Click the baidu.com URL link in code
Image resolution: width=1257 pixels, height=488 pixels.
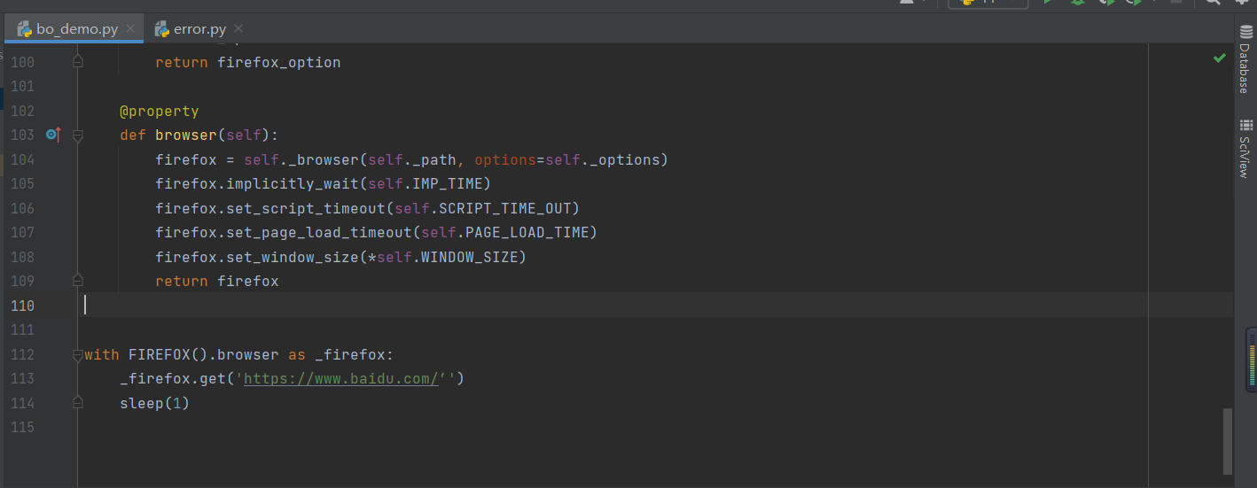coord(341,379)
